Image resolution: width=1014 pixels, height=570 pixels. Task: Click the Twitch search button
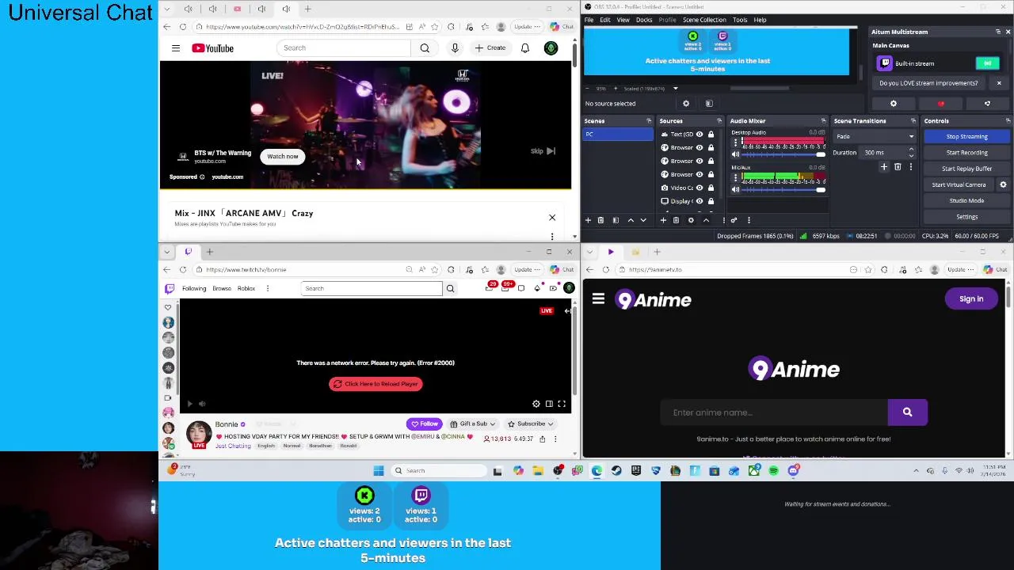click(x=450, y=288)
